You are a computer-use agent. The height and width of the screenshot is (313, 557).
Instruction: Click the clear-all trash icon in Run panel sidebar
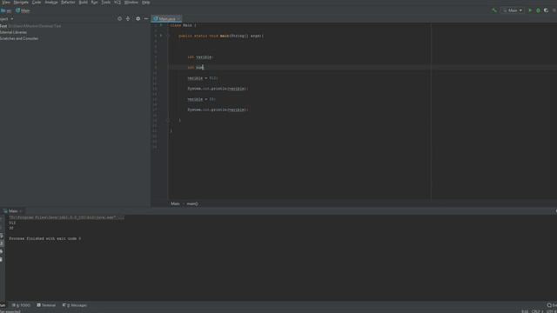pos(2,259)
